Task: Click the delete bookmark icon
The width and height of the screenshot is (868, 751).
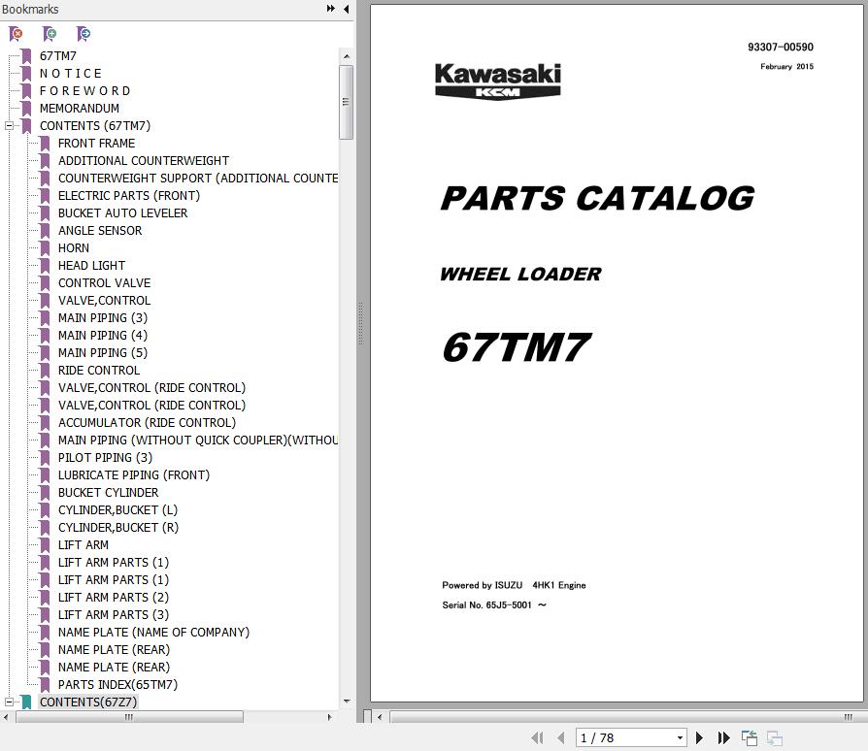Action: [17, 34]
